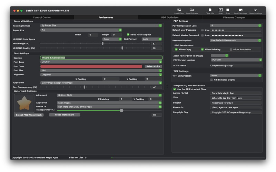Click the Percentage (%) slider handle
The width and height of the screenshot is (276, 172).
(102, 43)
